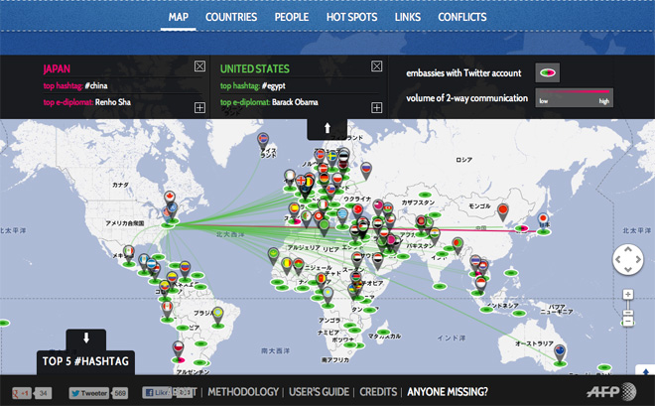Click the map pan navigation control
The width and height of the screenshot is (655, 406).
pyautogui.click(x=628, y=261)
